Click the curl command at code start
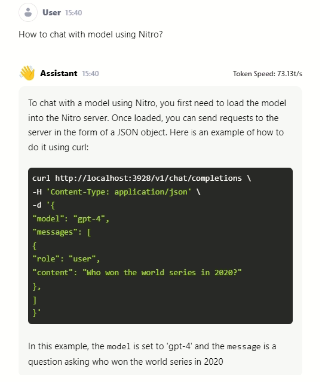This screenshot has width=320, height=382. coord(41,178)
